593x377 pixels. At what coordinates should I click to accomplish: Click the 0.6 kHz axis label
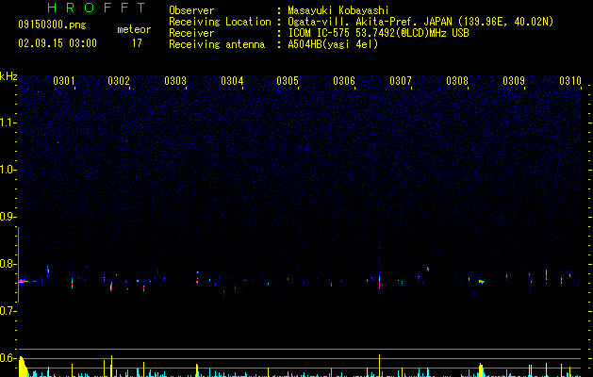pyautogui.click(x=8, y=358)
